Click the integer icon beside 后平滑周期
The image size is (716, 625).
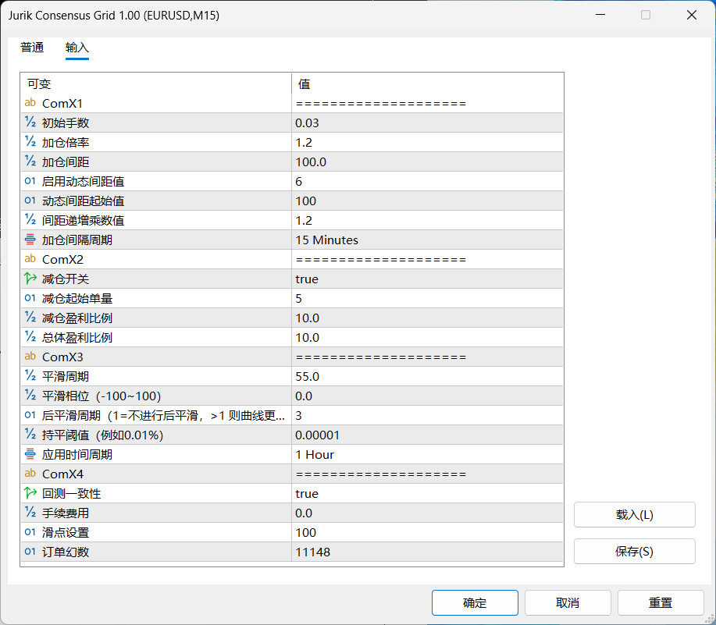(30, 415)
